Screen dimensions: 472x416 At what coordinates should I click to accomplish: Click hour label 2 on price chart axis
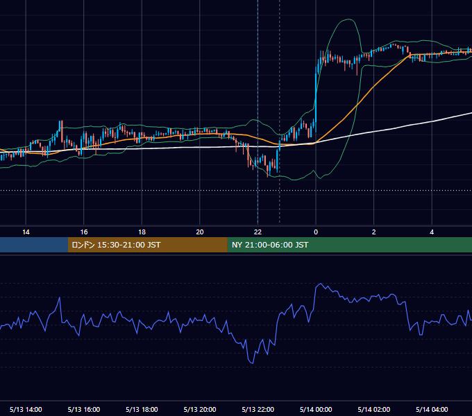coord(374,232)
